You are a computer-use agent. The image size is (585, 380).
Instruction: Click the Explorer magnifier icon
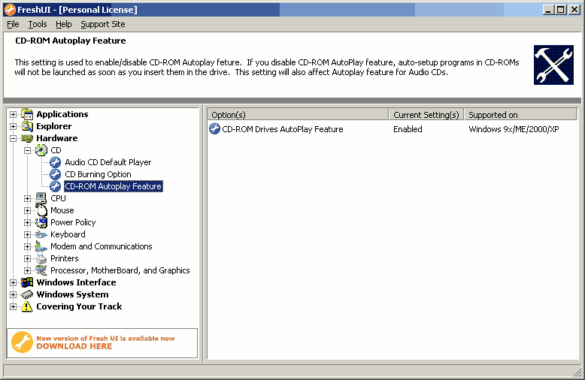[27, 126]
